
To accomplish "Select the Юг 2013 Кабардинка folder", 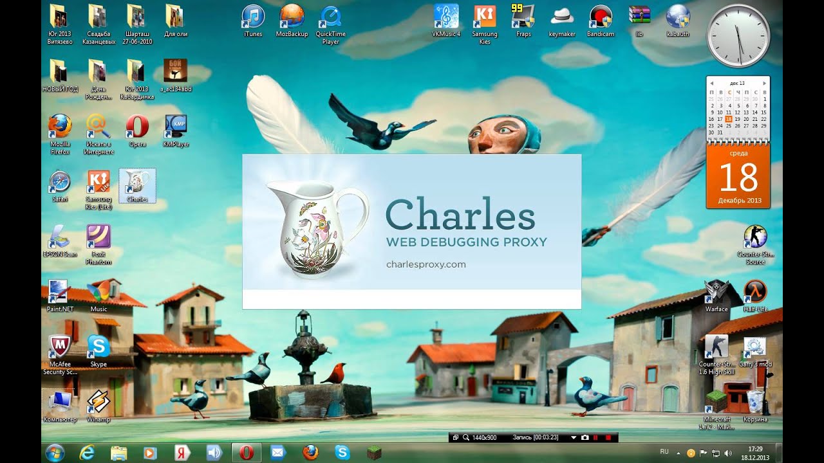I will tap(137, 80).
